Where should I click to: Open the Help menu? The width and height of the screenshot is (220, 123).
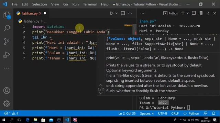pyautogui.click(x=104, y=4)
